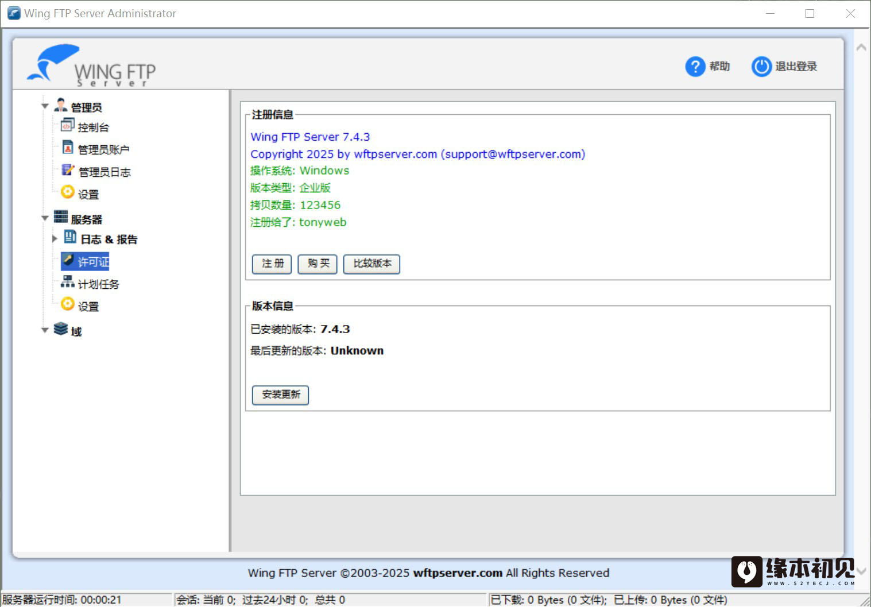Click the 帮助 link text
The width and height of the screenshot is (871, 607).
coord(719,67)
